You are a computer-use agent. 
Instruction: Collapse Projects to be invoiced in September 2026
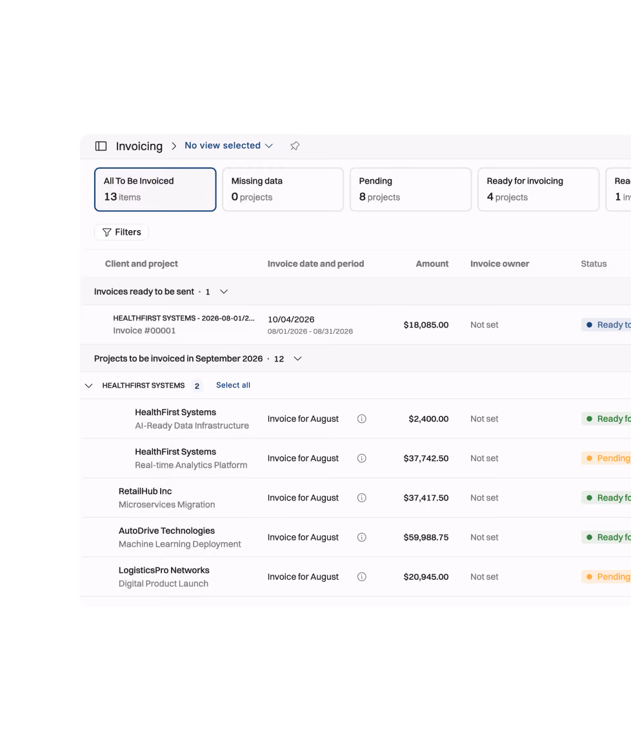[297, 359]
